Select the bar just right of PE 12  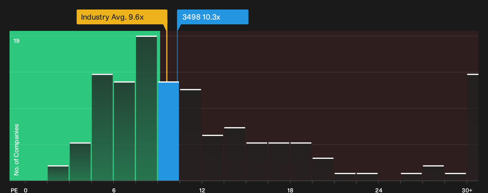[212, 158]
